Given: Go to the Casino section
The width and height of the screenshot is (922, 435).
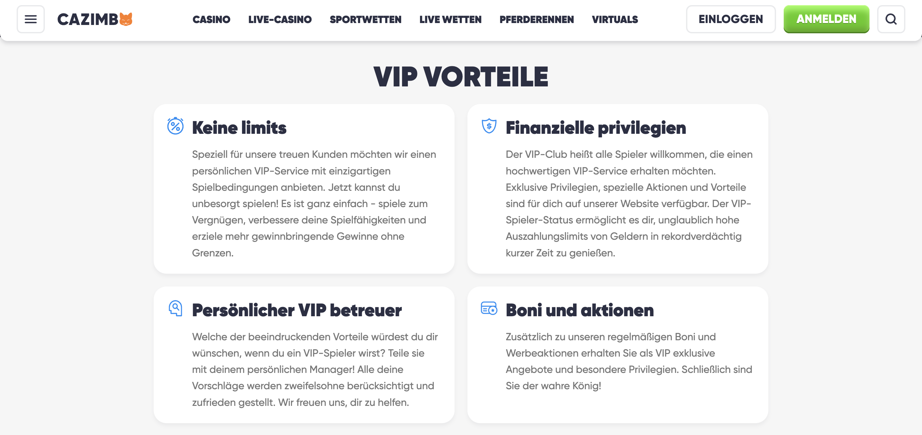Looking at the screenshot, I should click(211, 19).
